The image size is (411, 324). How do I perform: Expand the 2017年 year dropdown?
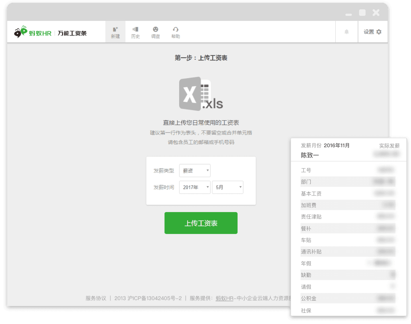click(x=195, y=187)
